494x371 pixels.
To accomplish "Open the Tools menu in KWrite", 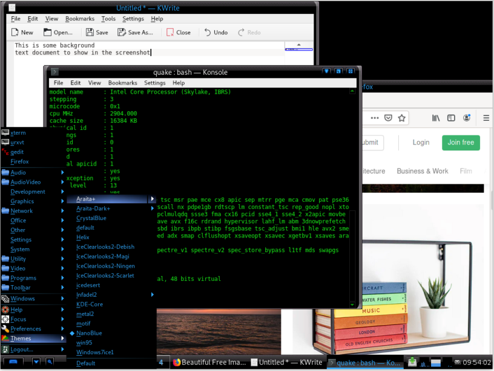I will (x=107, y=19).
